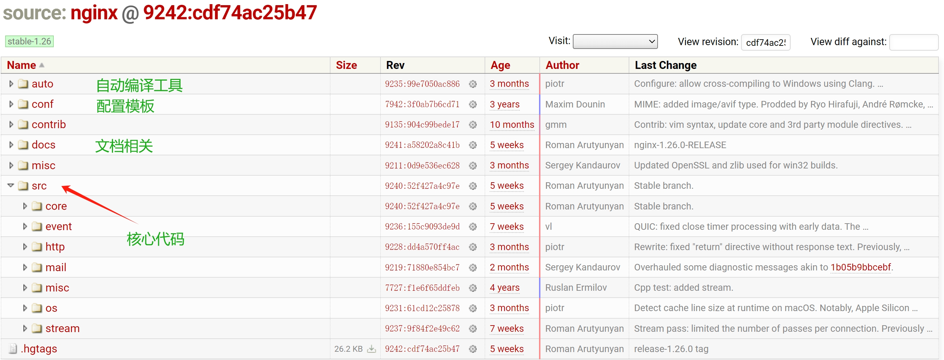Click the .hgtags file icon
This screenshot has height=360, width=944.
tap(13, 349)
